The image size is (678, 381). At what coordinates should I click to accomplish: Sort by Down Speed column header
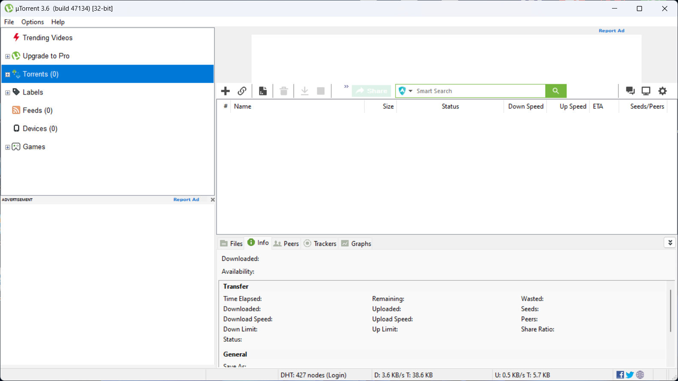(x=525, y=106)
